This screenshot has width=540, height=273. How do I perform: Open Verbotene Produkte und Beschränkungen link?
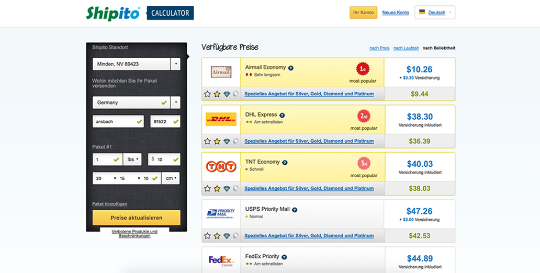(x=134, y=234)
